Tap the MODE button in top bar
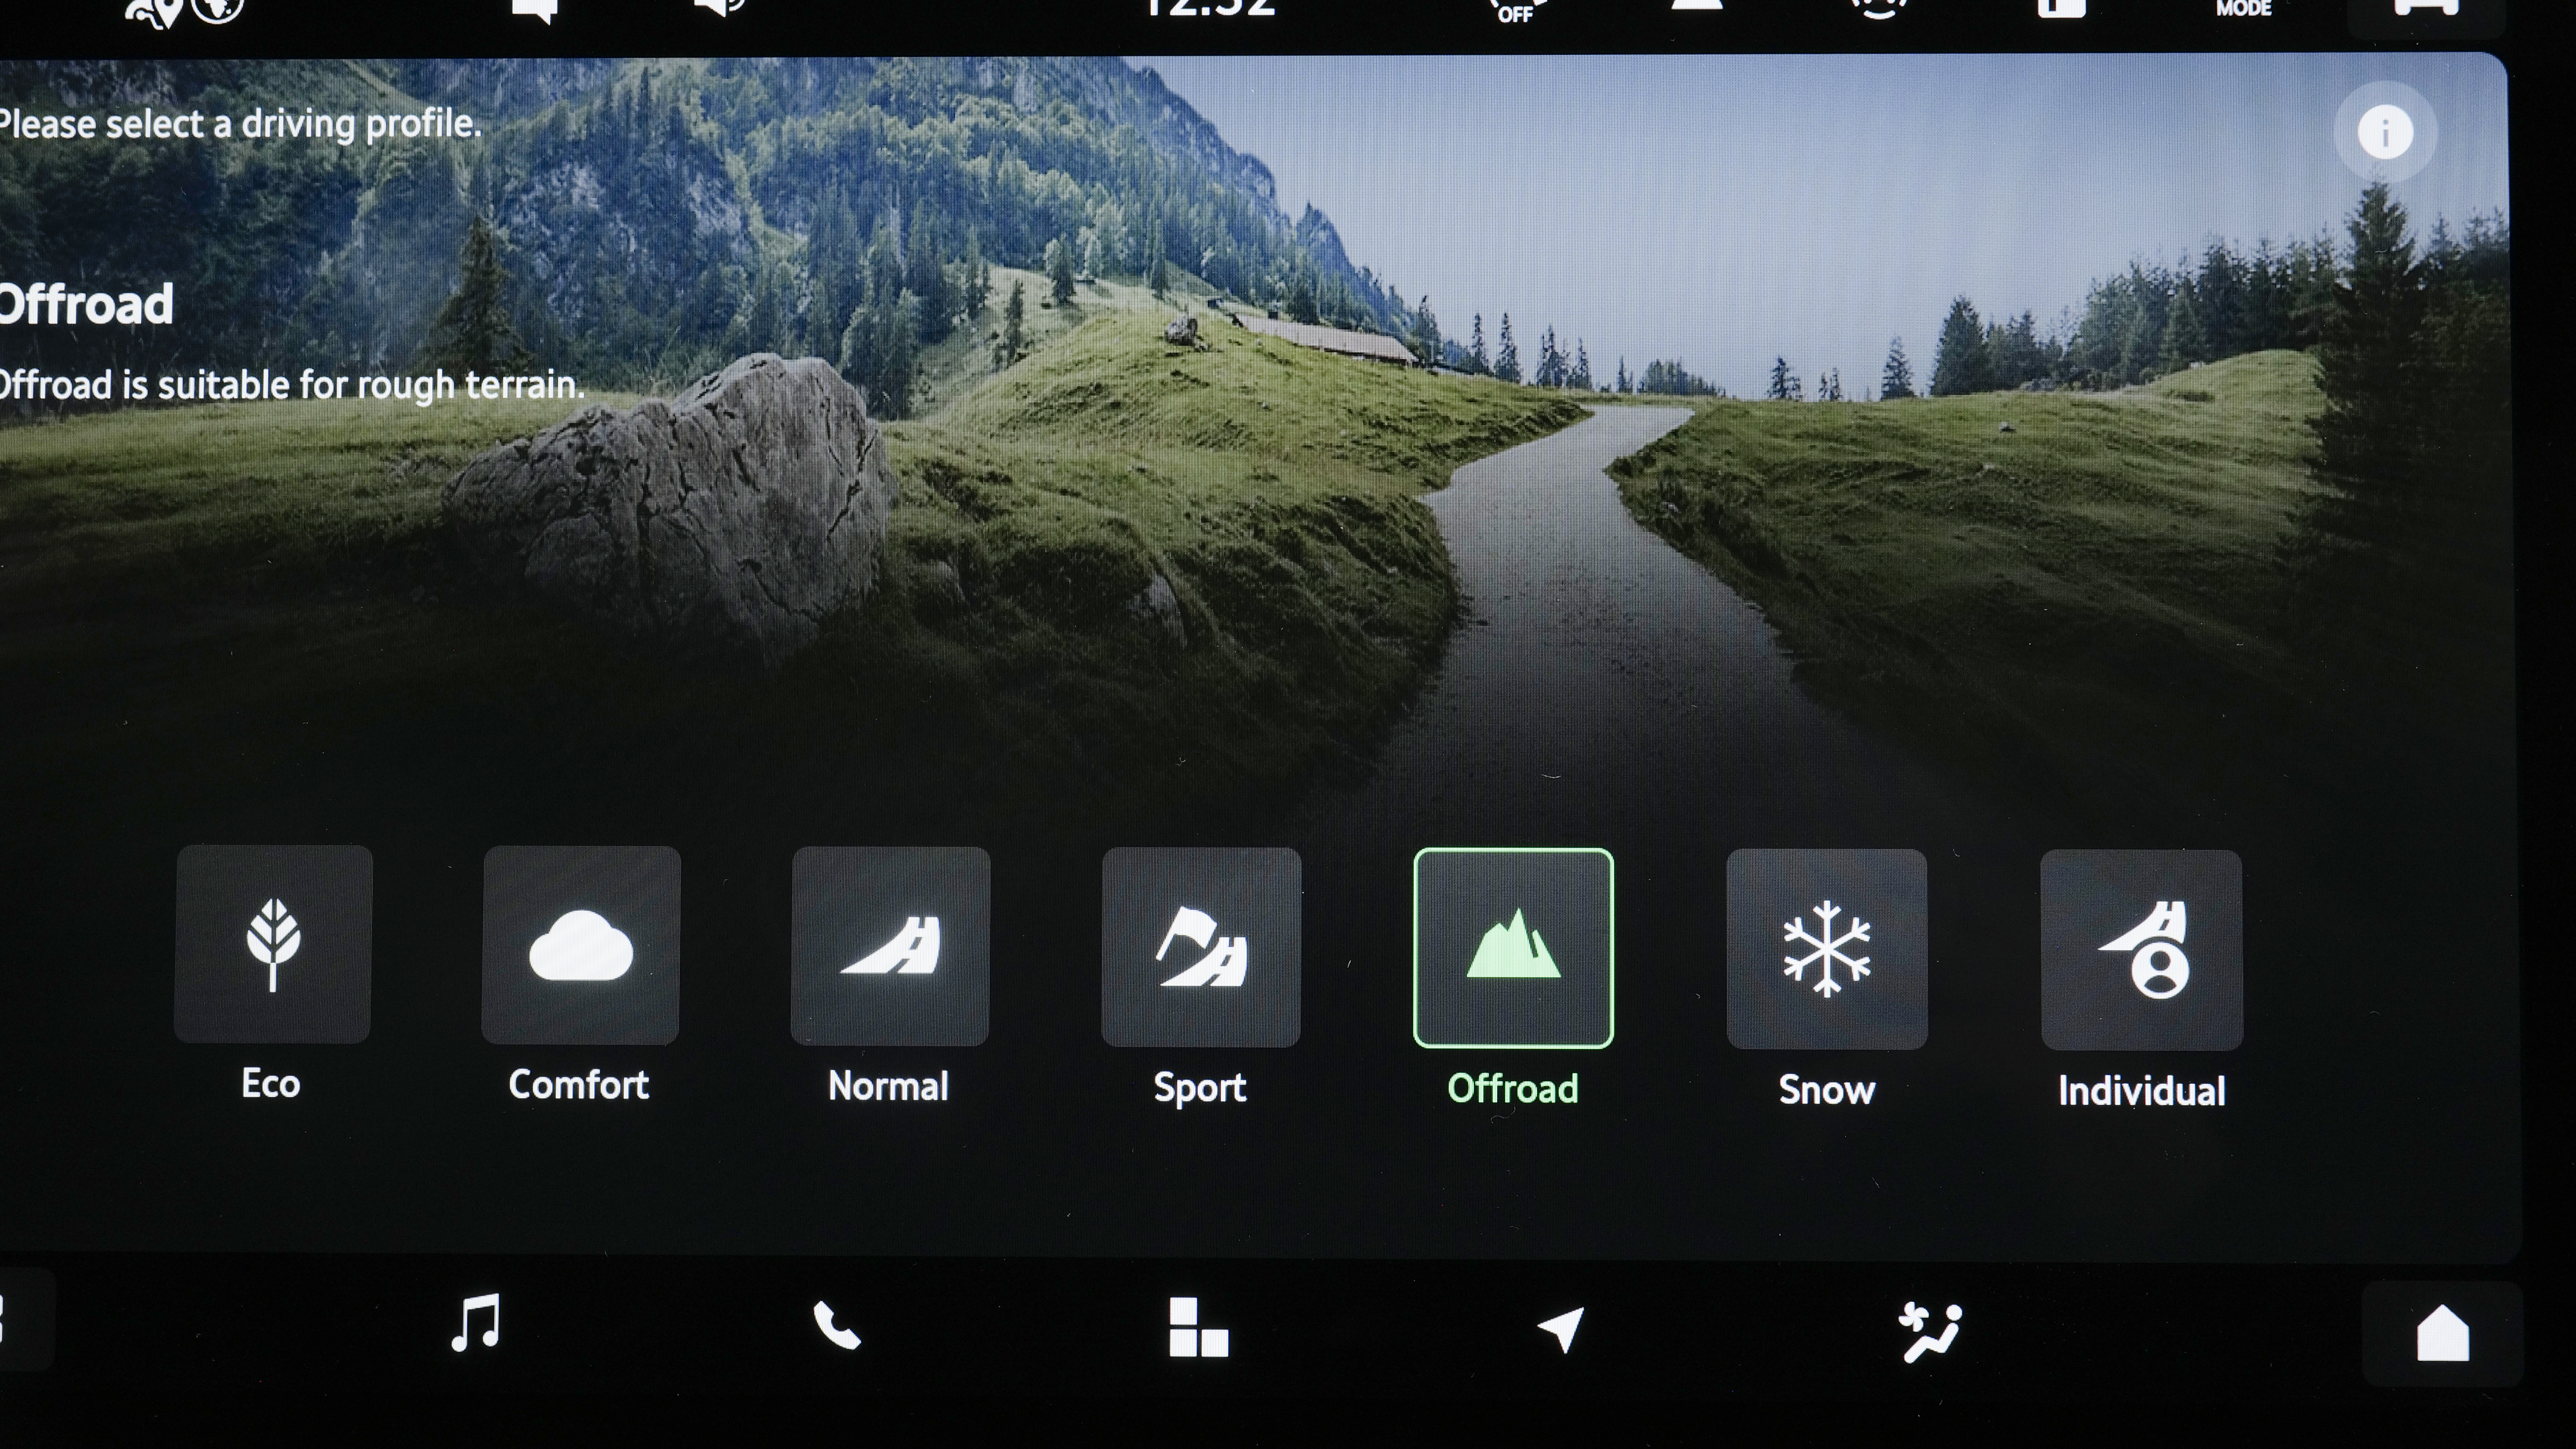The image size is (2576, 1449). 2244,9
